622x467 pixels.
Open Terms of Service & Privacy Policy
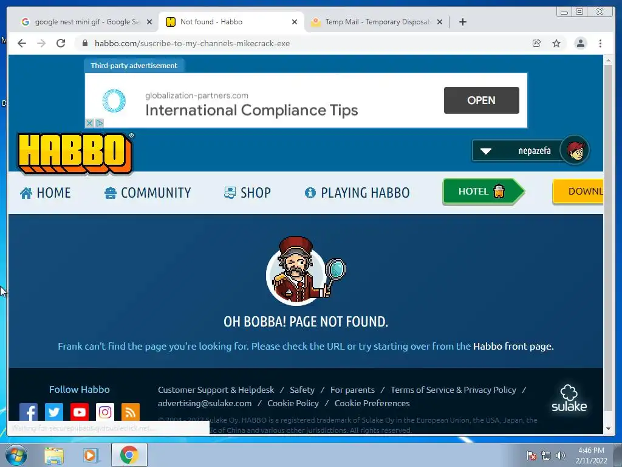(x=453, y=390)
